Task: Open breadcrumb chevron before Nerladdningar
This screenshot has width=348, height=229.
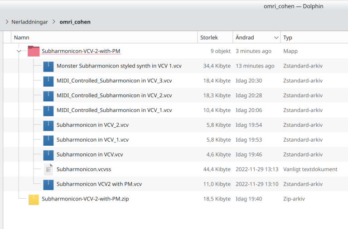Action: tap(7, 22)
